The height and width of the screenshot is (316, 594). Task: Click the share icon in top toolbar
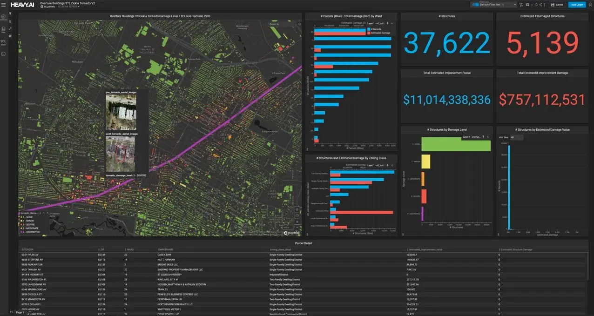pos(541,5)
